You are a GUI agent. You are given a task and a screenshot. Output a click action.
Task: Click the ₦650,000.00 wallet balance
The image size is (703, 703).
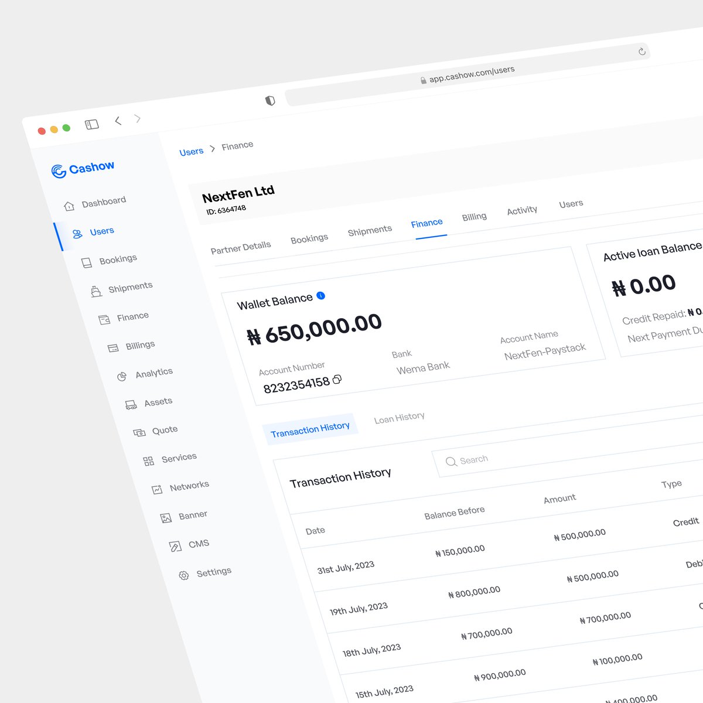(x=314, y=329)
